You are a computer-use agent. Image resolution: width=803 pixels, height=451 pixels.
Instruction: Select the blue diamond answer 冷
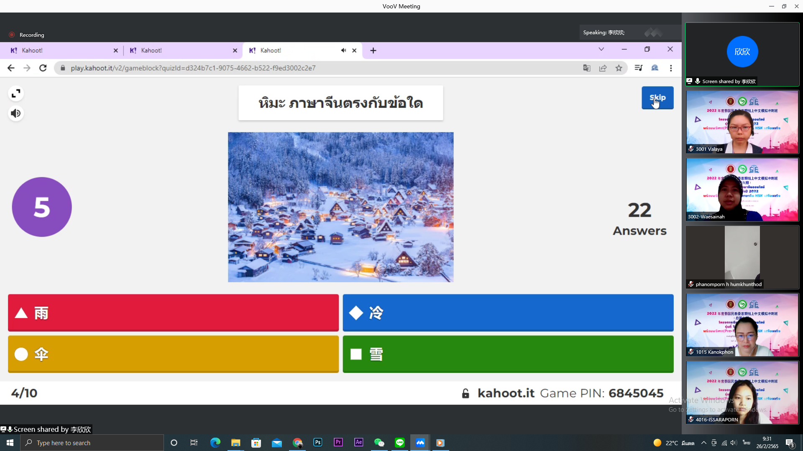[508, 313]
